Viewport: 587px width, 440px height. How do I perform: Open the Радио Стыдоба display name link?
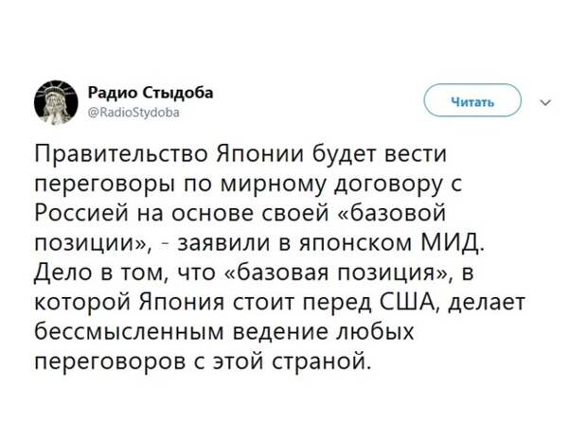pos(151,93)
